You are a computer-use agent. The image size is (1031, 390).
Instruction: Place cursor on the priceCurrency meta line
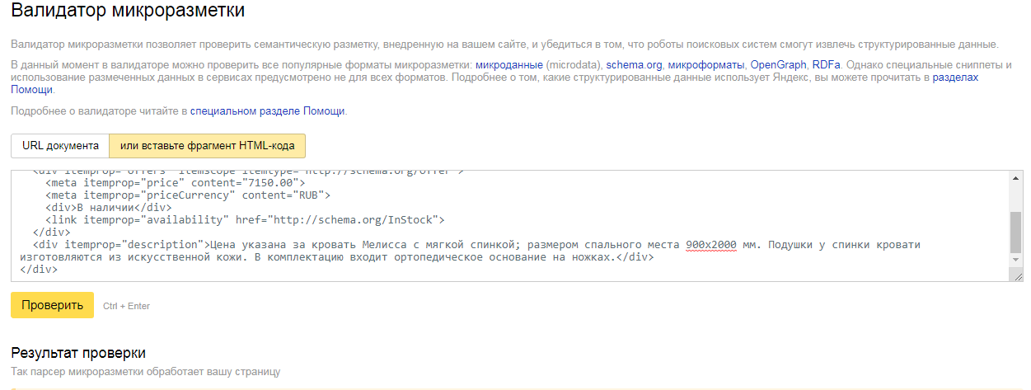tap(188, 195)
